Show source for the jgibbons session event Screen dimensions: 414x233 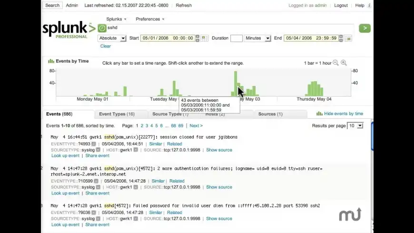219,150
